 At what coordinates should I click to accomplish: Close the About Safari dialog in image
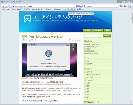[x=67, y=45]
